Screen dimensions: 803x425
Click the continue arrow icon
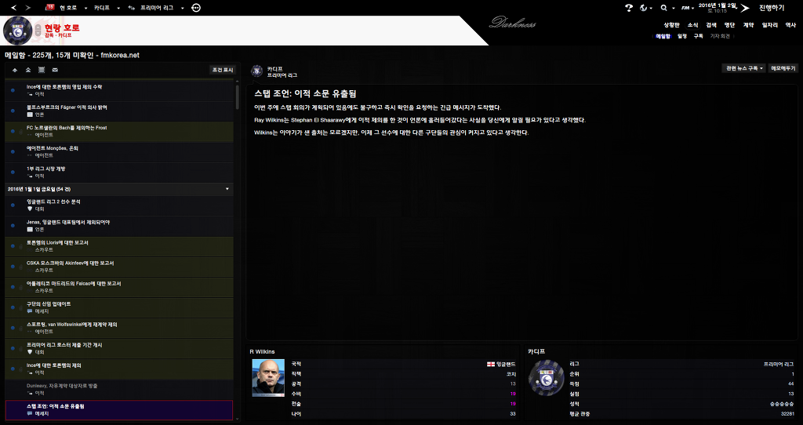click(745, 8)
